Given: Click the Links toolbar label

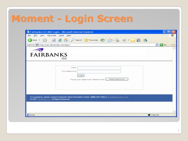Looking at the screenshot, I should 173,45.
